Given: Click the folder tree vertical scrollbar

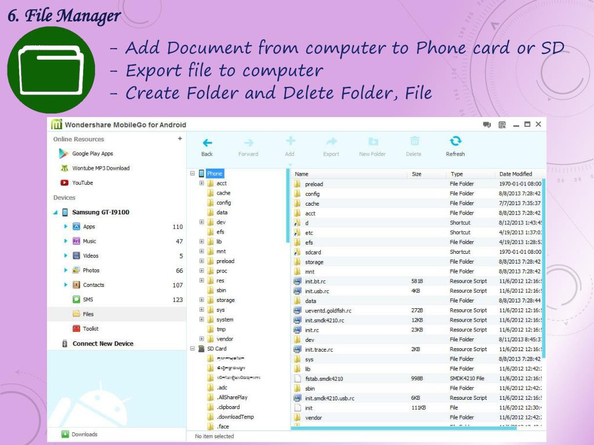Looking at the screenshot, I should 288,206.
